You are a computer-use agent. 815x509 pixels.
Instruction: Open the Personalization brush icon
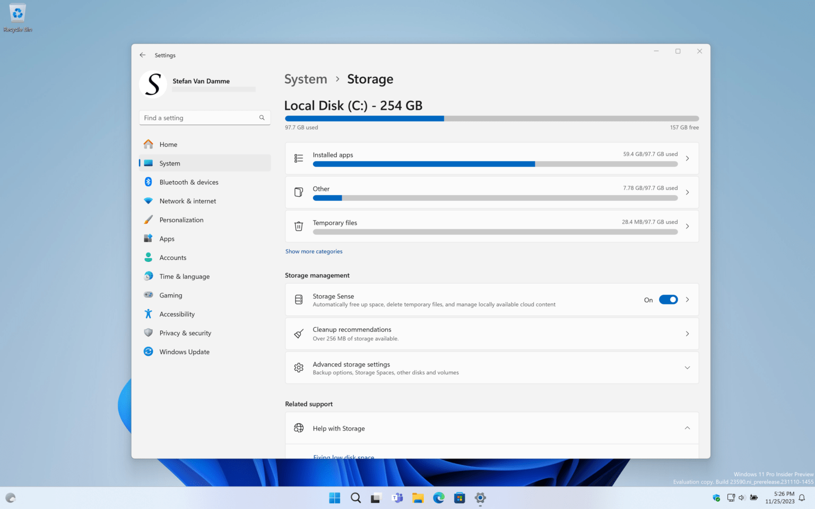click(x=148, y=220)
